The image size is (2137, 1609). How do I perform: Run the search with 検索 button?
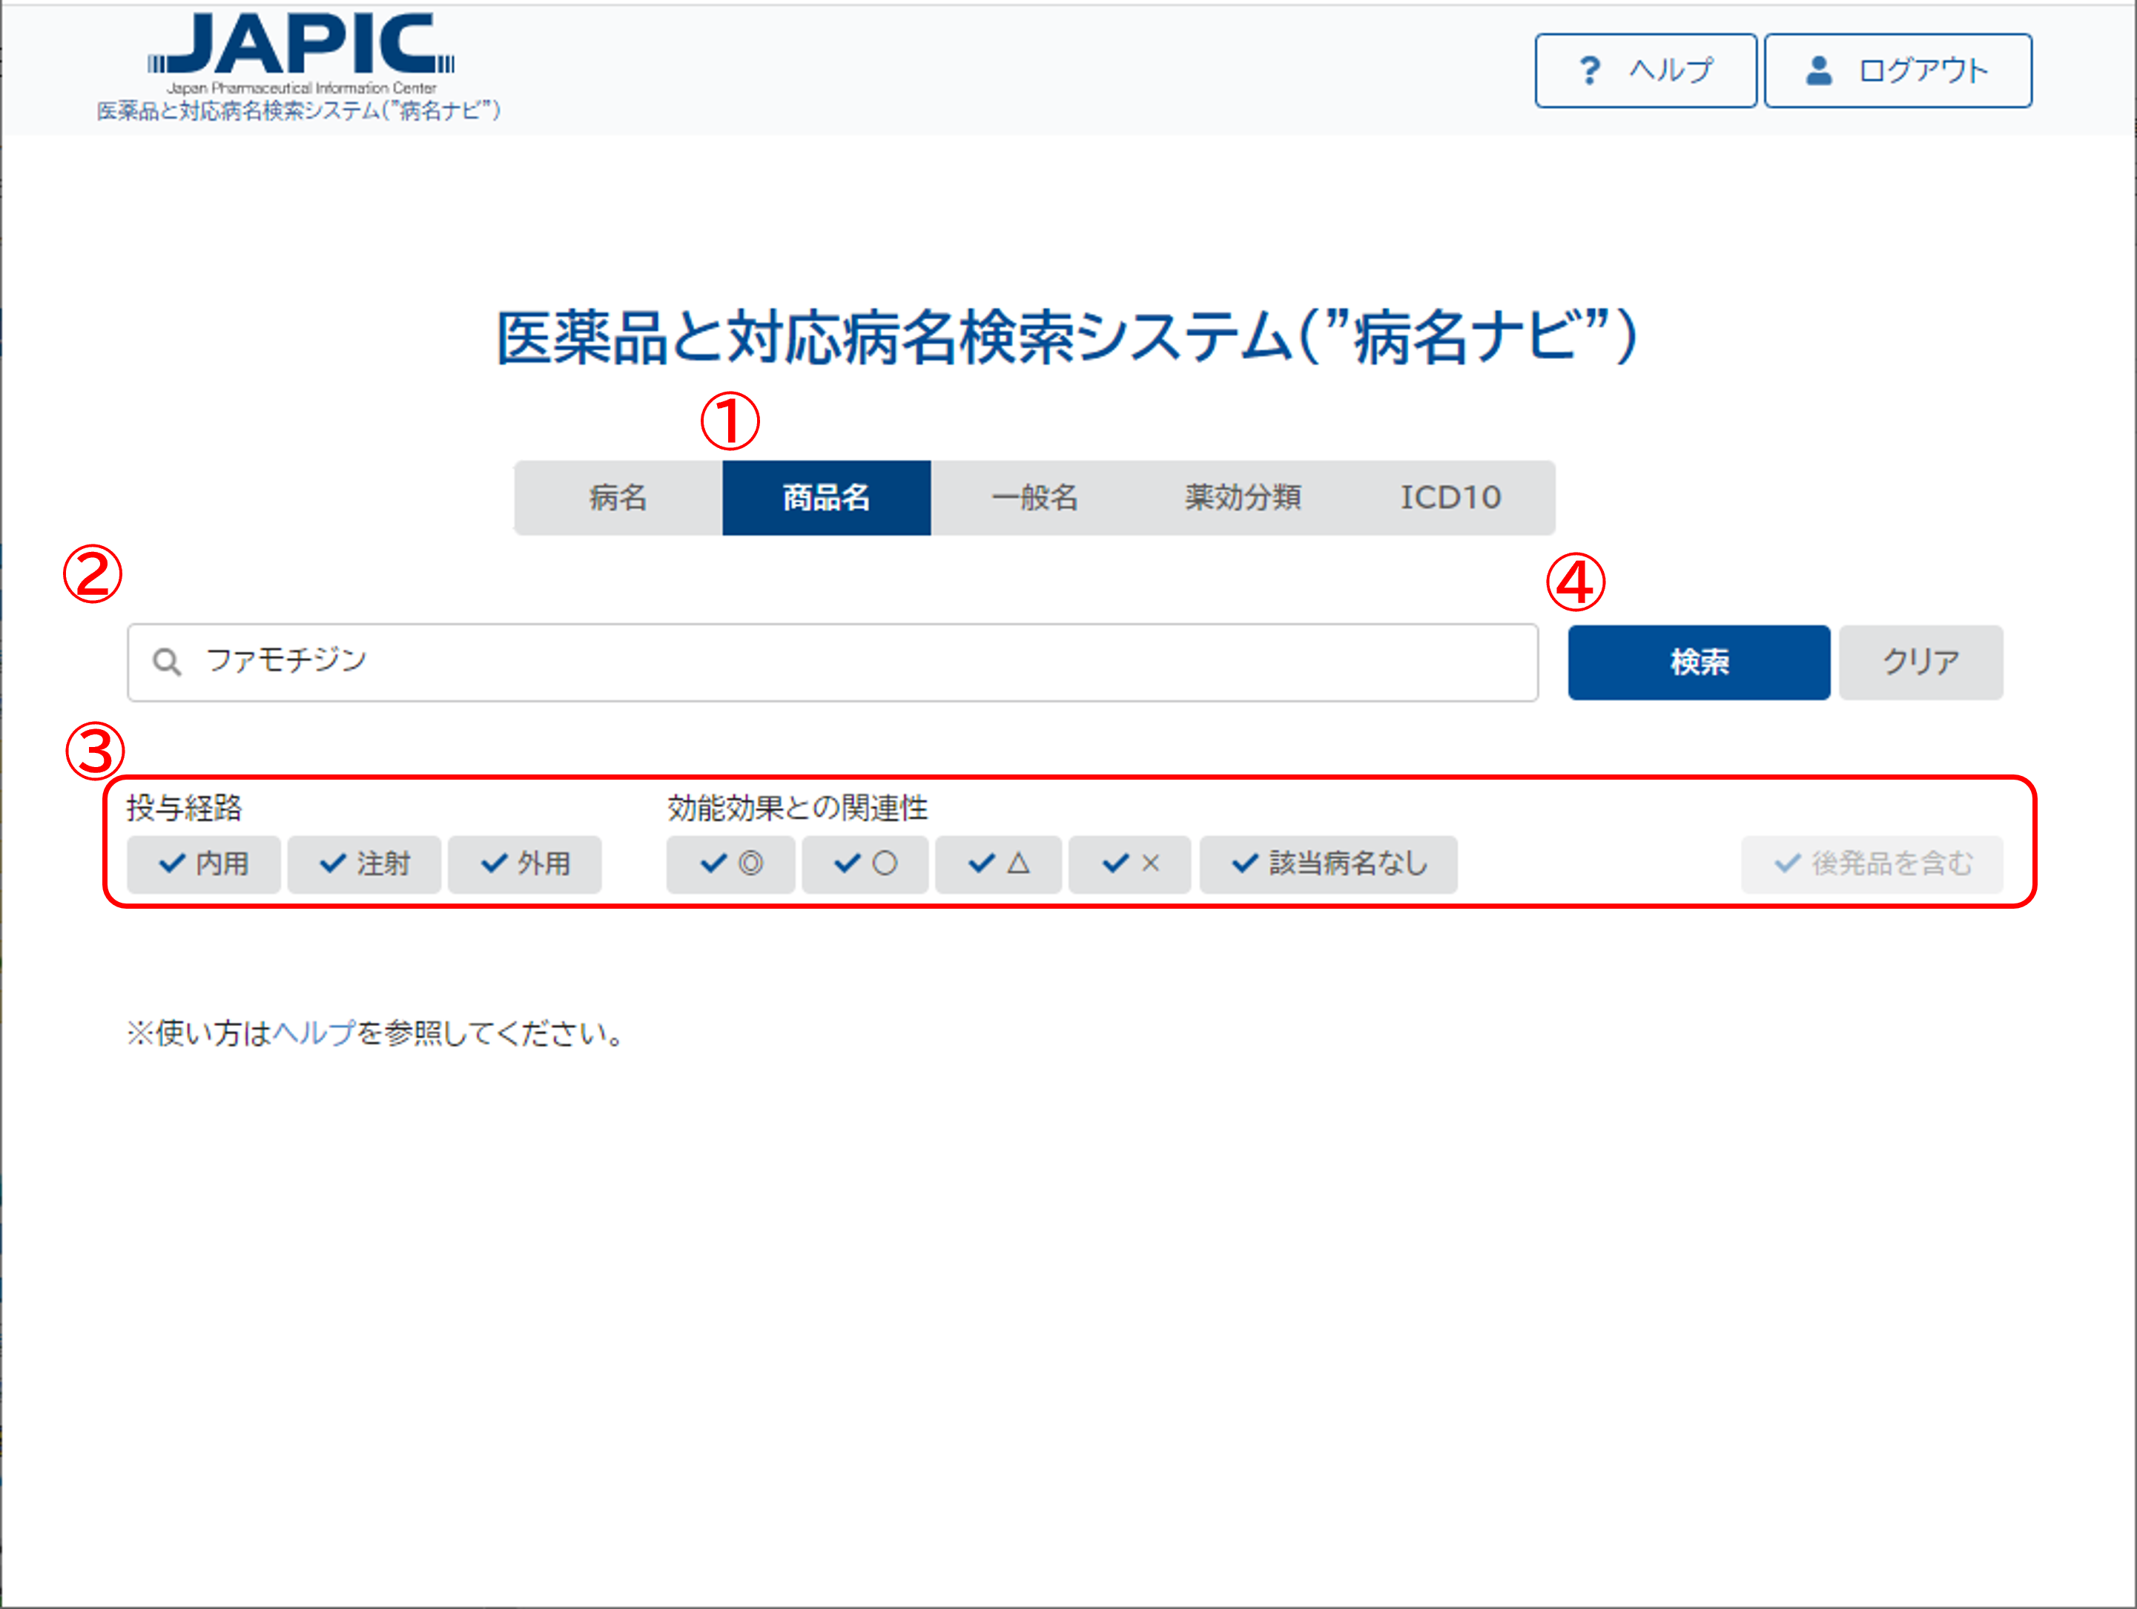point(1698,662)
